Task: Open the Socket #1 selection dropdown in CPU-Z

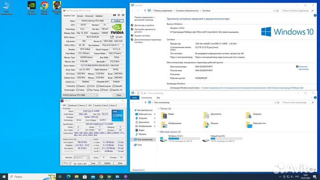Action: click(x=81, y=157)
